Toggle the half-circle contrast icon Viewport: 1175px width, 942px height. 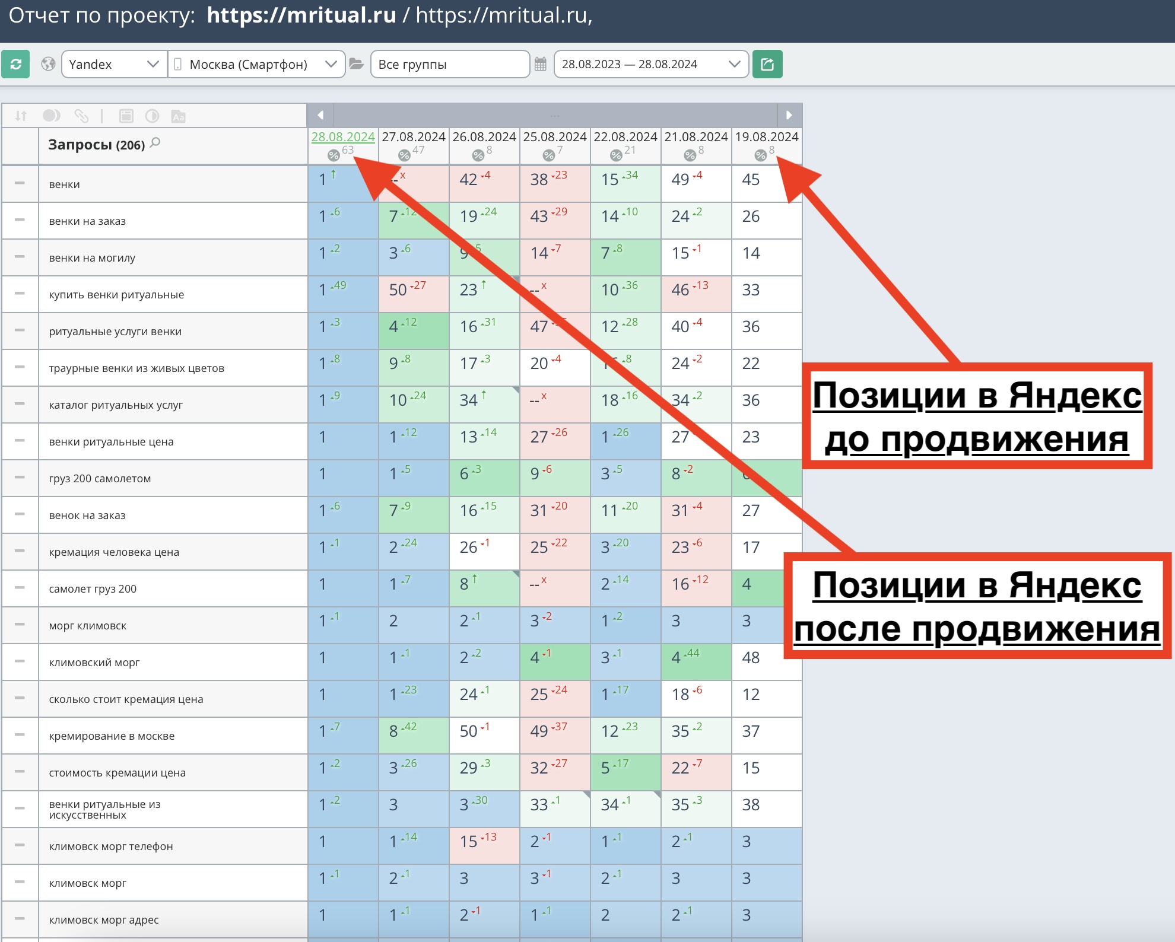click(x=153, y=116)
